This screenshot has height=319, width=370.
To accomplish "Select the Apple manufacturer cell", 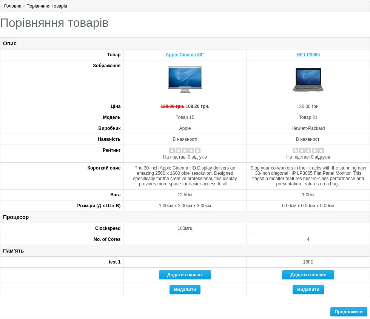I will pyautogui.click(x=185, y=128).
